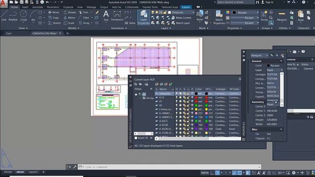Select viewports in layer dropdown list
The height and width of the screenshot is (177, 315).
272,100
